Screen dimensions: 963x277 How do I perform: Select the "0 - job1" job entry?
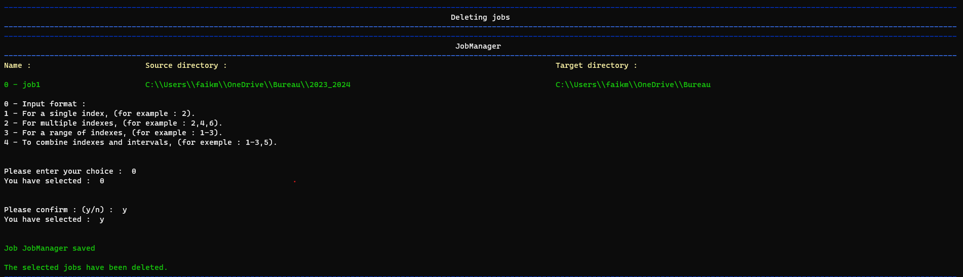point(22,85)
